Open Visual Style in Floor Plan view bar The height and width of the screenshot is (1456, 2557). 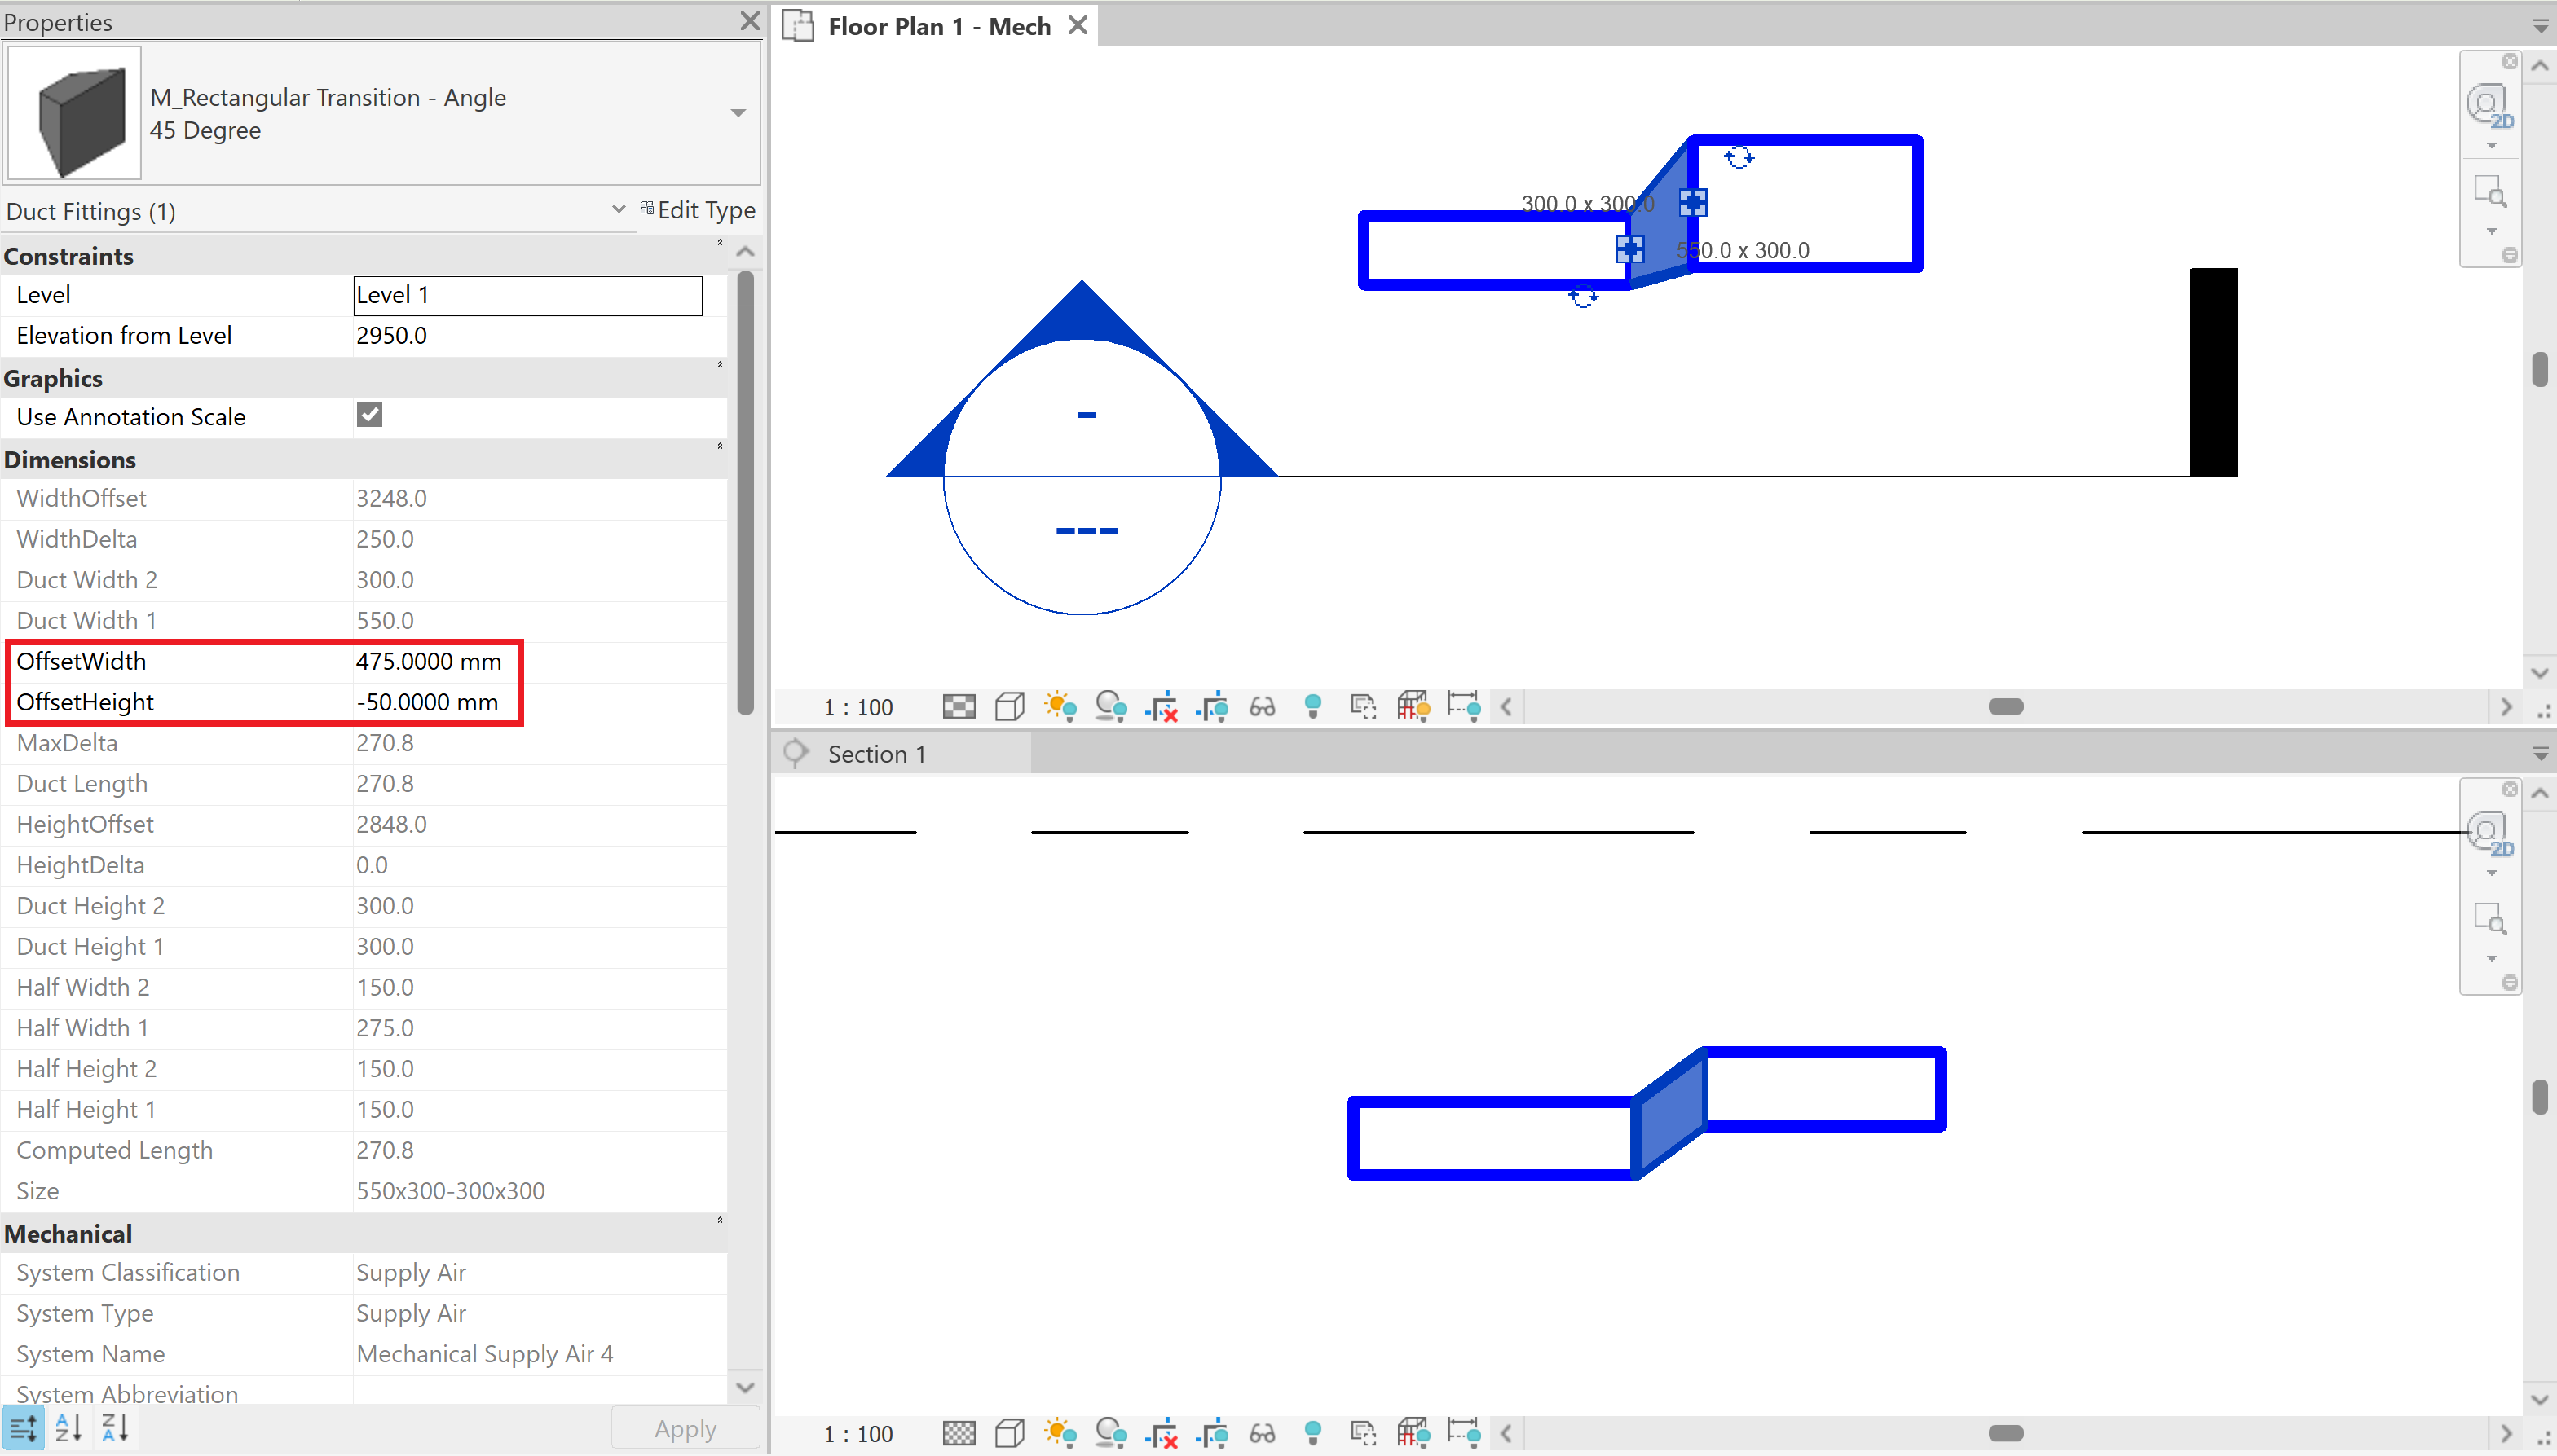click(x=1009, y=707)
